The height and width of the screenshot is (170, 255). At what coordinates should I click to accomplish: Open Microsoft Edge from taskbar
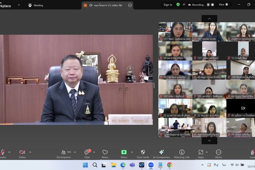coord(123,165)
